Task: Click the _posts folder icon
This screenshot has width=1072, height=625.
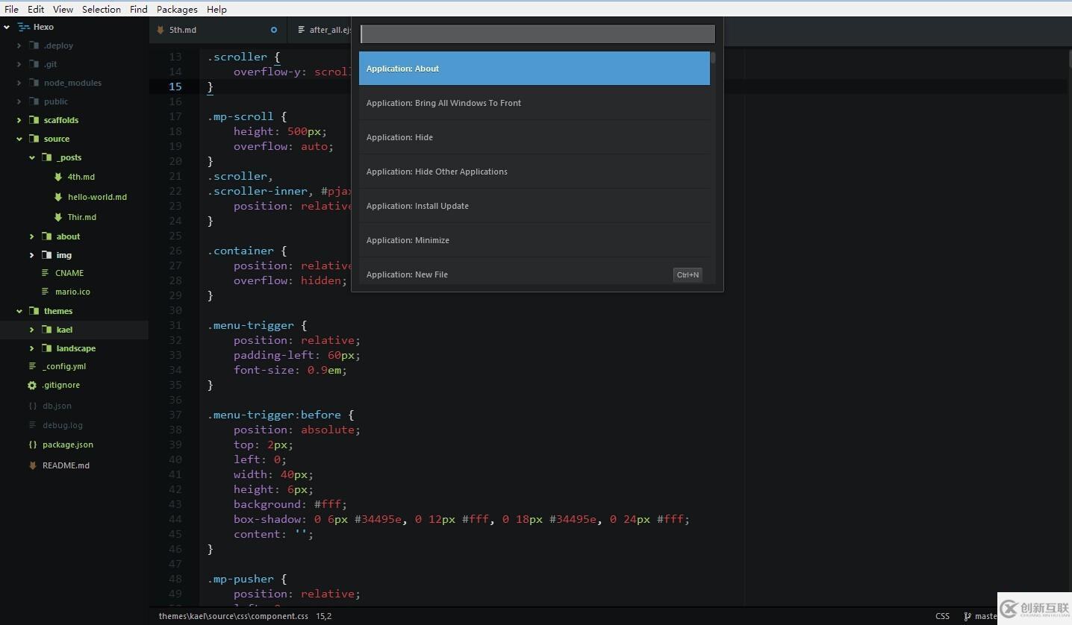Action: [46, 157]
